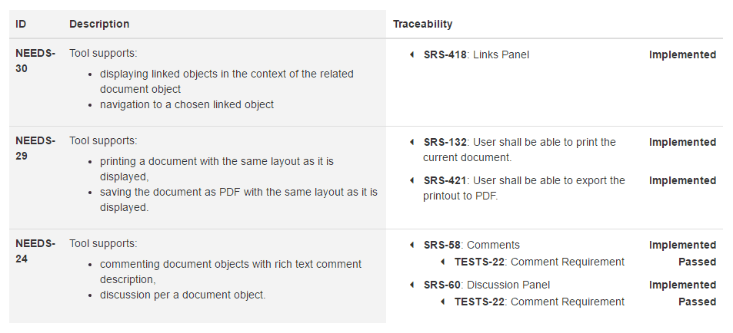Click the Description column header

tap(99, 25)
